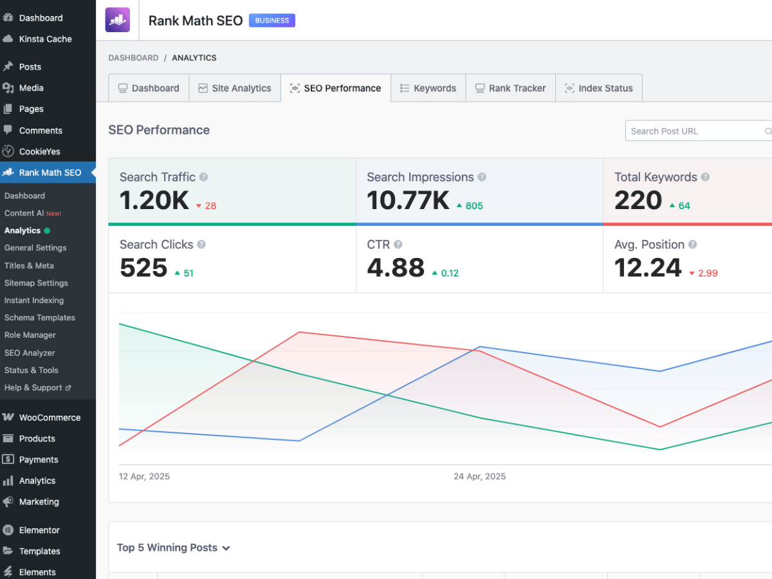Click the Media icon in sidebar
The height and width of the screenshot is (579, 772).
[x=8, y=87]
